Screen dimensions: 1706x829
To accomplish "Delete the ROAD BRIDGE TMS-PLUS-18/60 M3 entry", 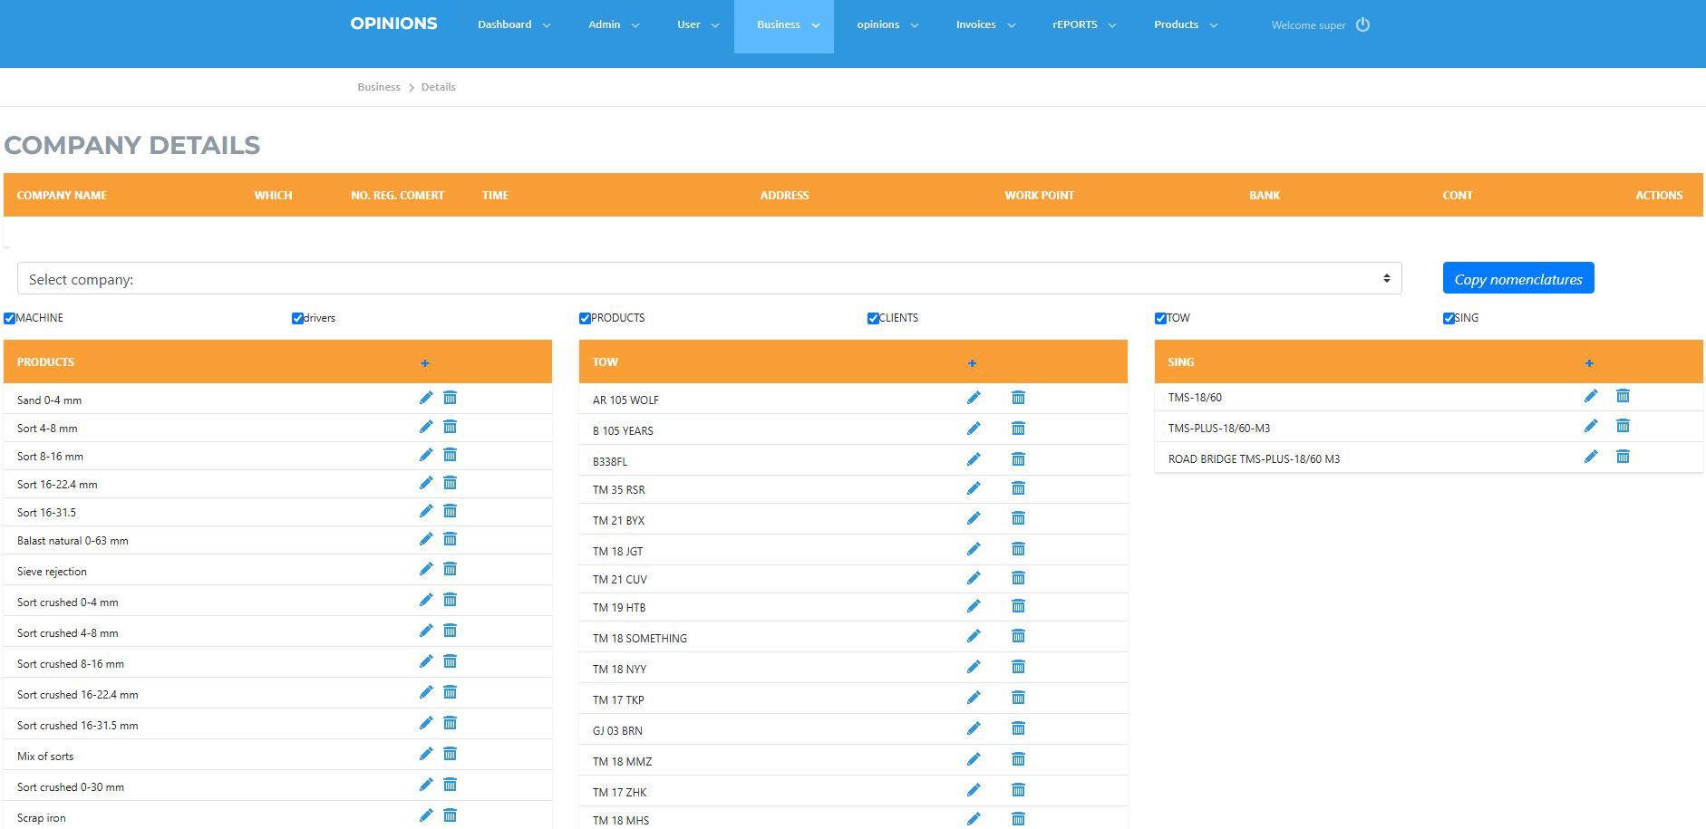I will pyautogui.click(x=1623, y=457).
